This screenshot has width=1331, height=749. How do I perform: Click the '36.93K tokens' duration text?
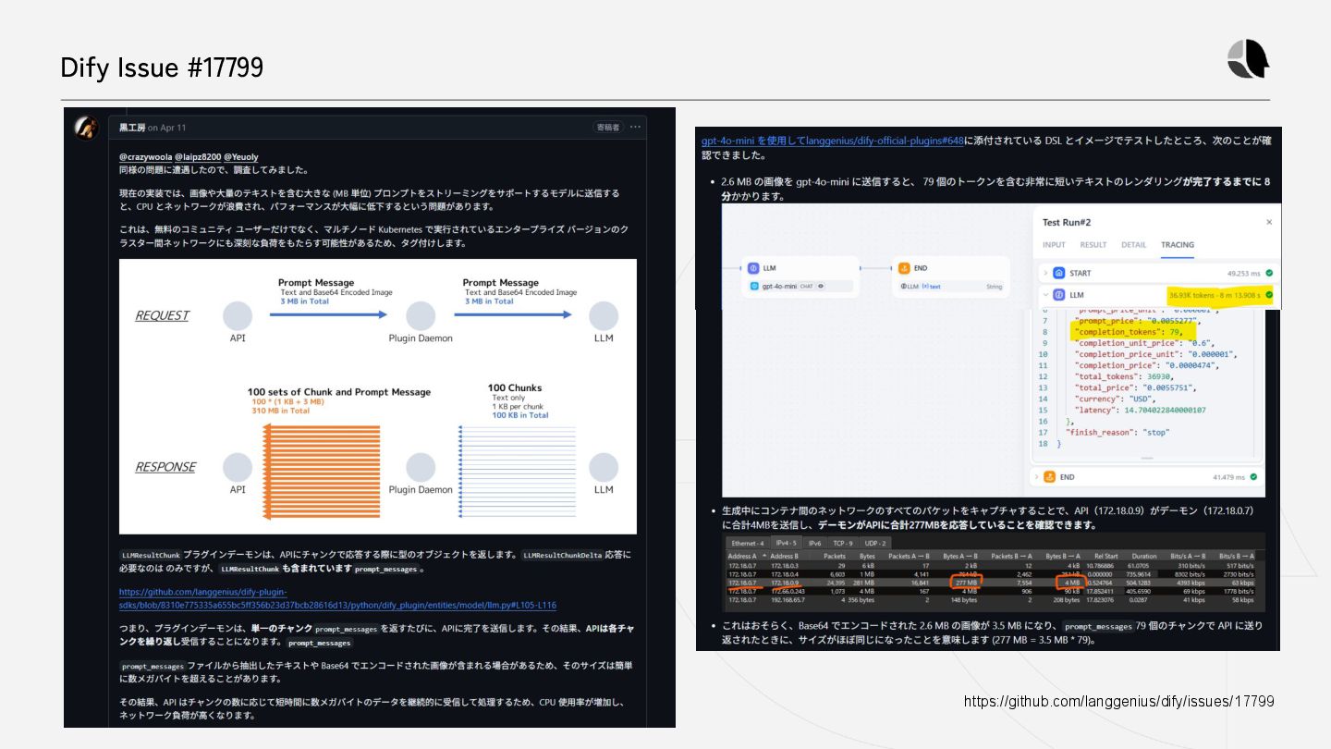[x=1215, y=295]
